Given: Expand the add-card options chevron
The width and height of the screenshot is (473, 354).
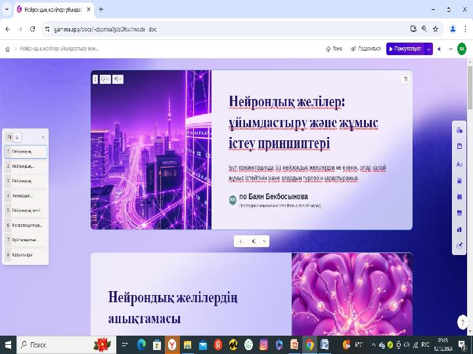Looking at the screenshot, I should [x=265, y=241].
